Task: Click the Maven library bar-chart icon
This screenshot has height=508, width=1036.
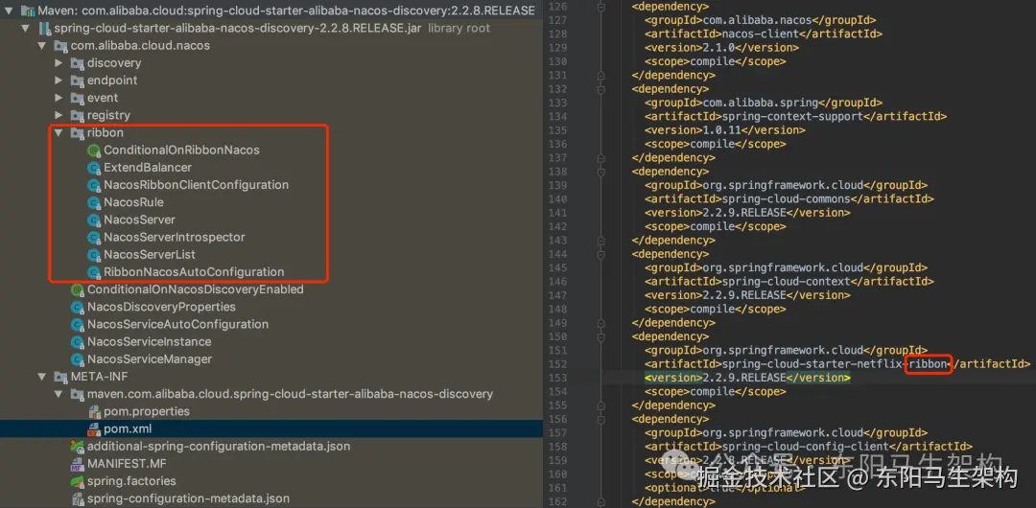Action: [29, 12]
